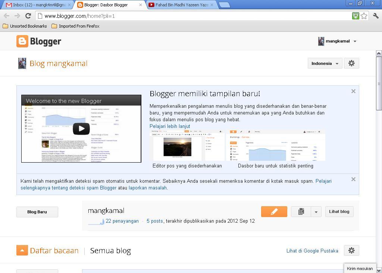The width and height of the screenshot is (382, 273).
Task: Open 5 posts link
Action: 155,221
